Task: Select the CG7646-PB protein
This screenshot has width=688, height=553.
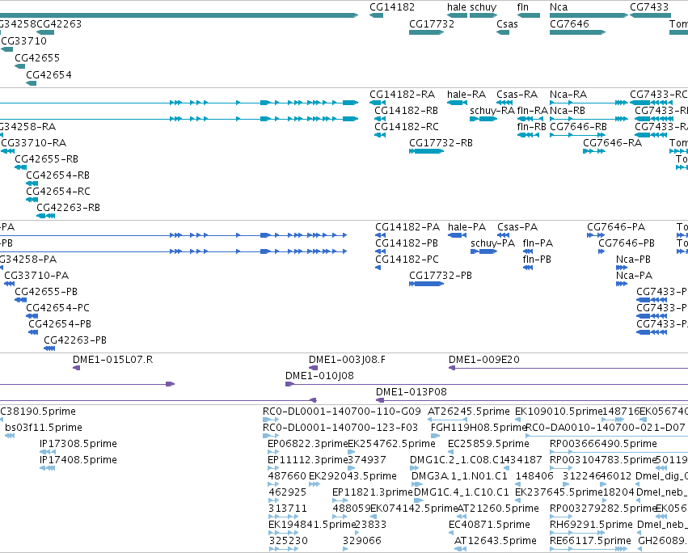Action: 627,243
